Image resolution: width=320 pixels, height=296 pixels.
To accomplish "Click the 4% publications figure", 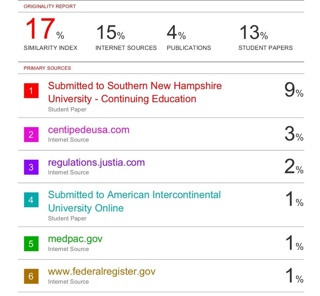I will 176,32.
